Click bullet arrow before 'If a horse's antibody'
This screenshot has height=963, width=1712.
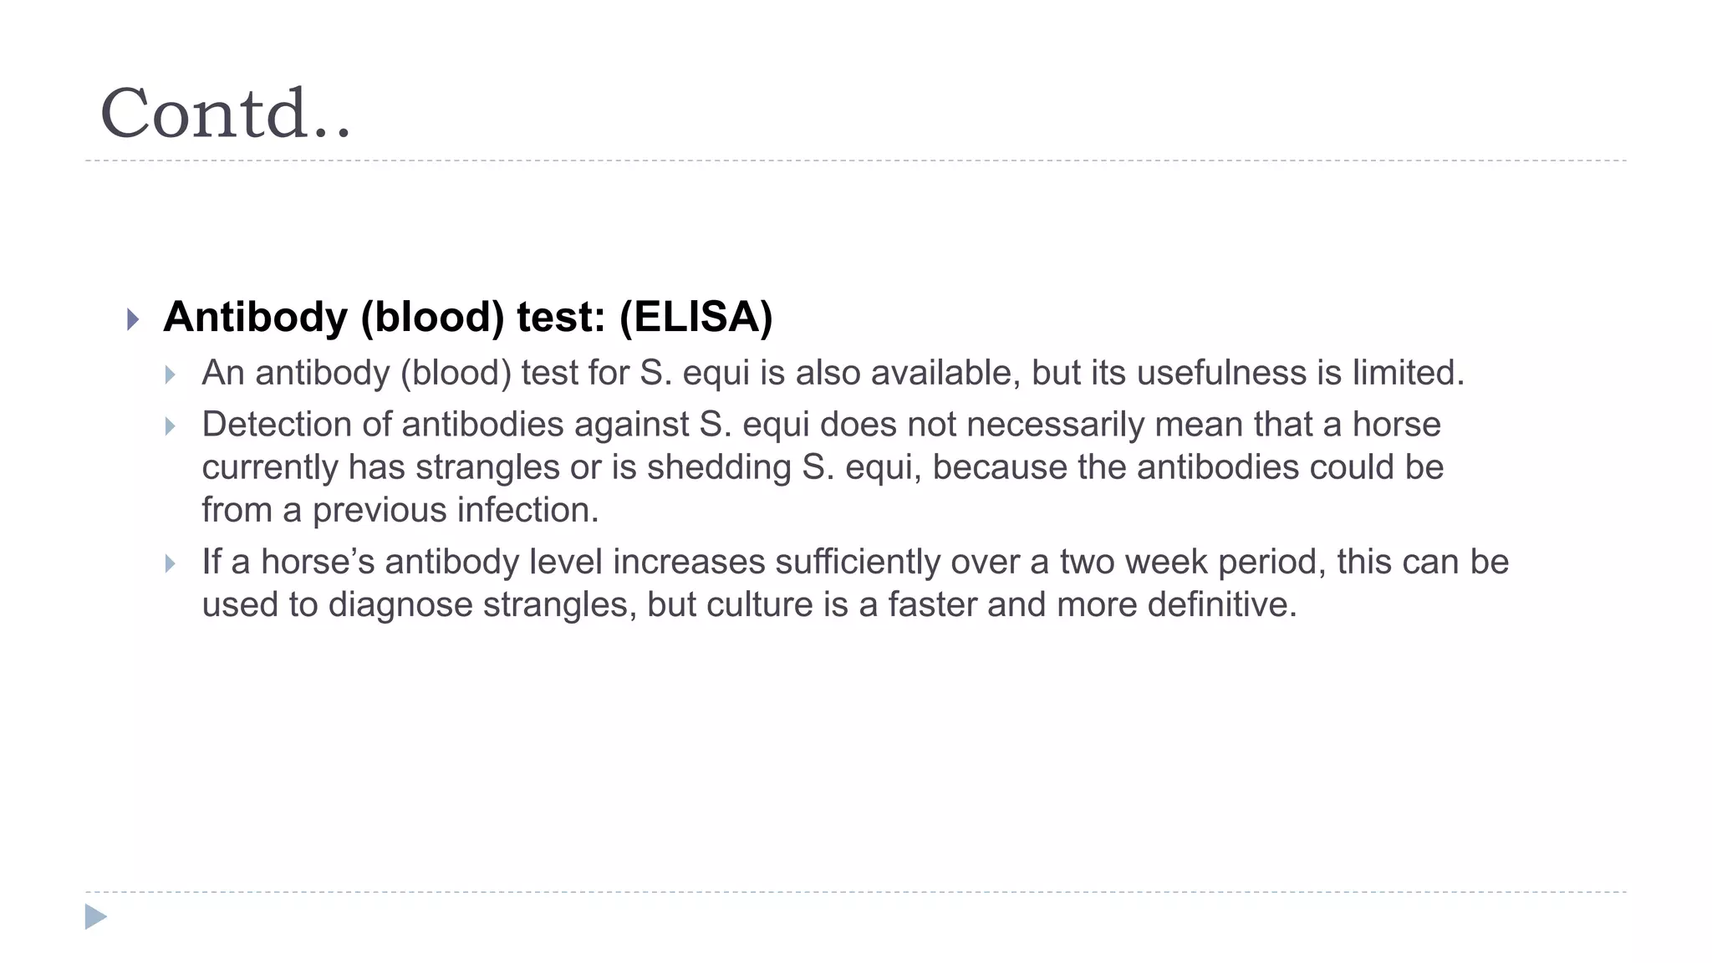171,563
